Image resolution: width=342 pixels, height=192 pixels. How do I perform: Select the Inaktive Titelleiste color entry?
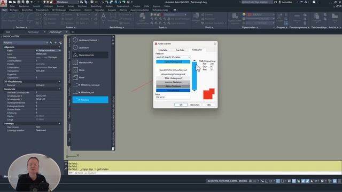pos(173,82)
